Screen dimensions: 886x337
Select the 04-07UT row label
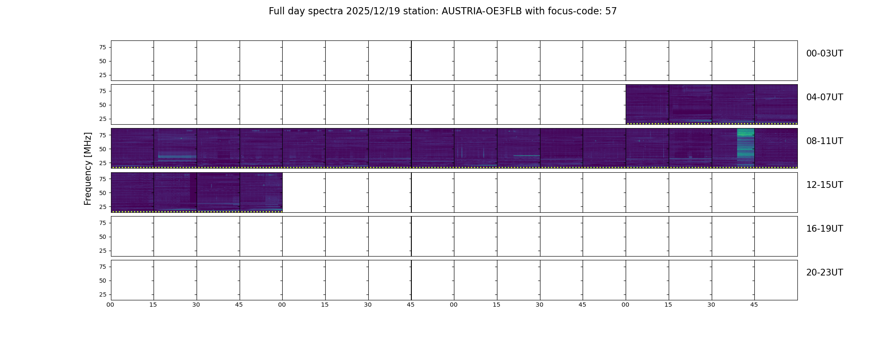click(x=824, y=97)
